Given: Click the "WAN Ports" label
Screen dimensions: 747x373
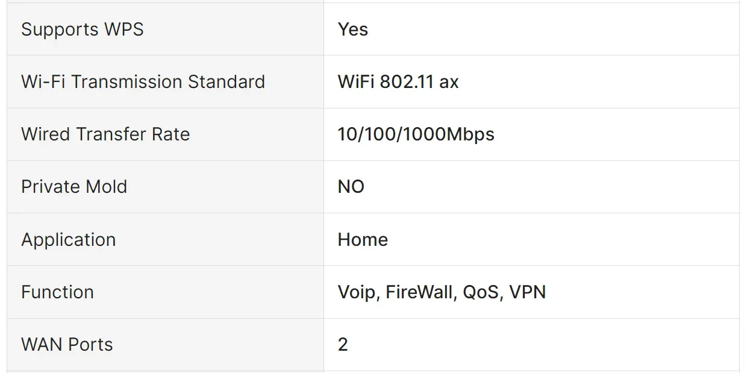Looking at the screenshot, I should 67,345.
